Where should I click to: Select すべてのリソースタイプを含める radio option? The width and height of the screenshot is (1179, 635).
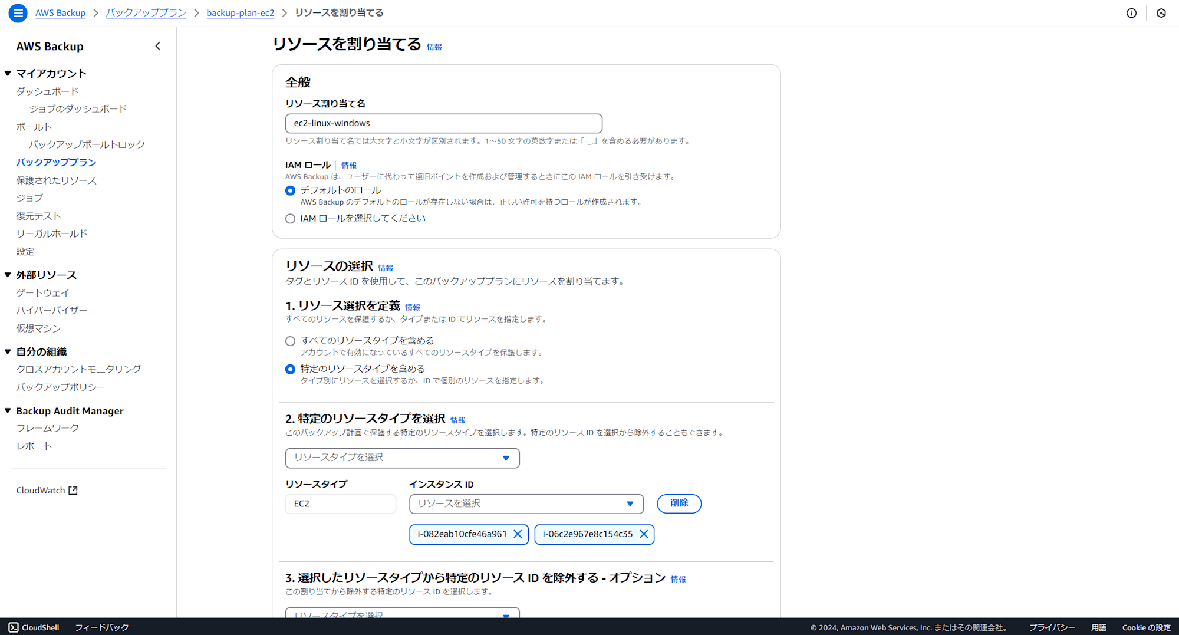pyautogui.click(x=290, y=341)
